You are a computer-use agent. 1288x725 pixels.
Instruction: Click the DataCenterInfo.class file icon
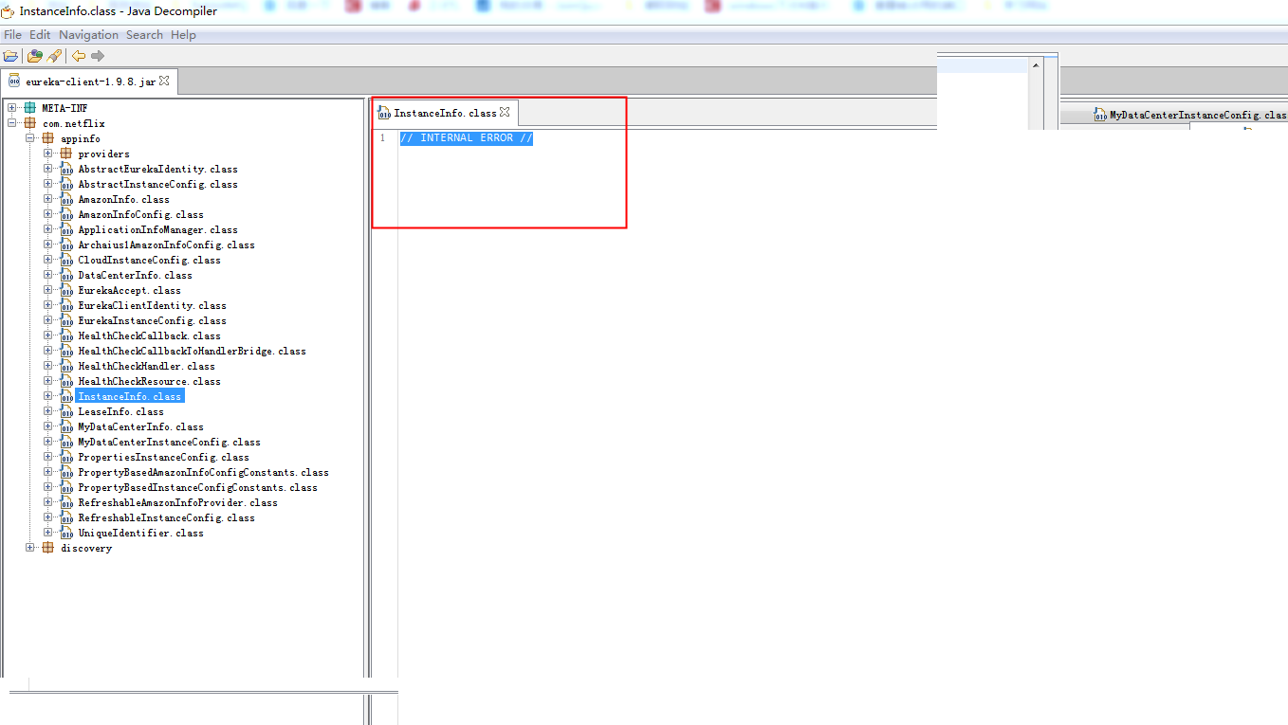click(66, 275)
